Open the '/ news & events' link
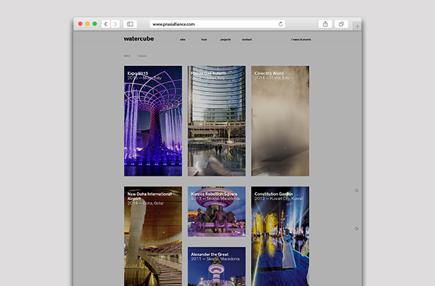 pos(301,39)
